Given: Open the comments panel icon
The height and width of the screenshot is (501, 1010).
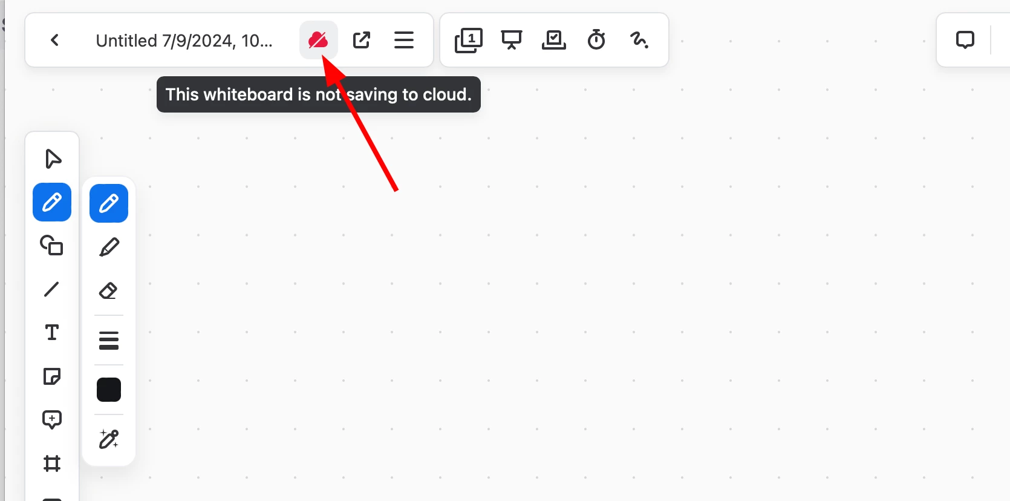Looking at the screenshot, I should click(x=965, y=40).
